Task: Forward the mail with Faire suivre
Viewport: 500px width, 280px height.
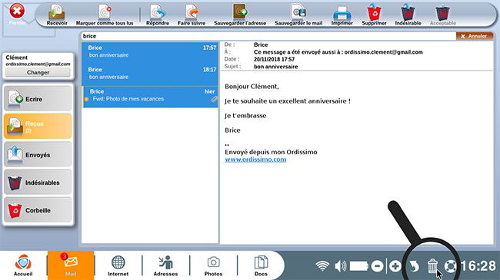Action: [x=192, y=15]
